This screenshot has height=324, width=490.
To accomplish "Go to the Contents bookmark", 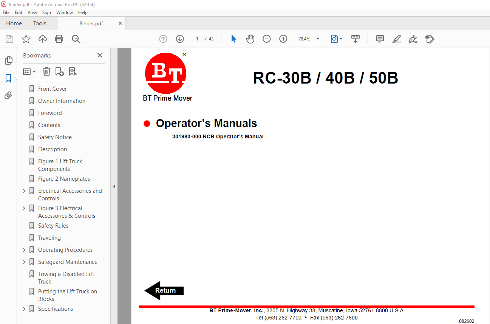I will pyautogui.click(x=49, y=125).
